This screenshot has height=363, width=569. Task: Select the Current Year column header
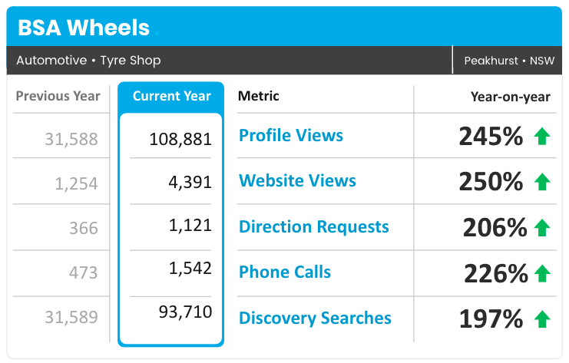coord(171,97)
